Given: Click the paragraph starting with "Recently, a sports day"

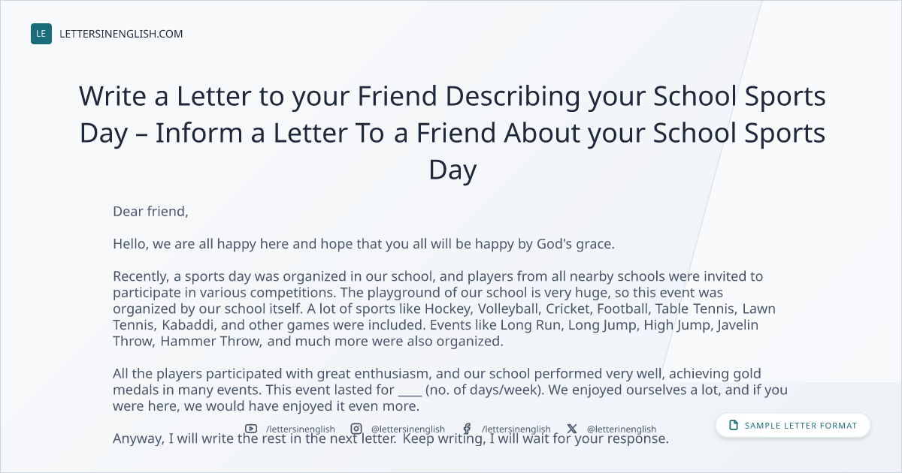Looking at the screenshot, I should (445, 309).
